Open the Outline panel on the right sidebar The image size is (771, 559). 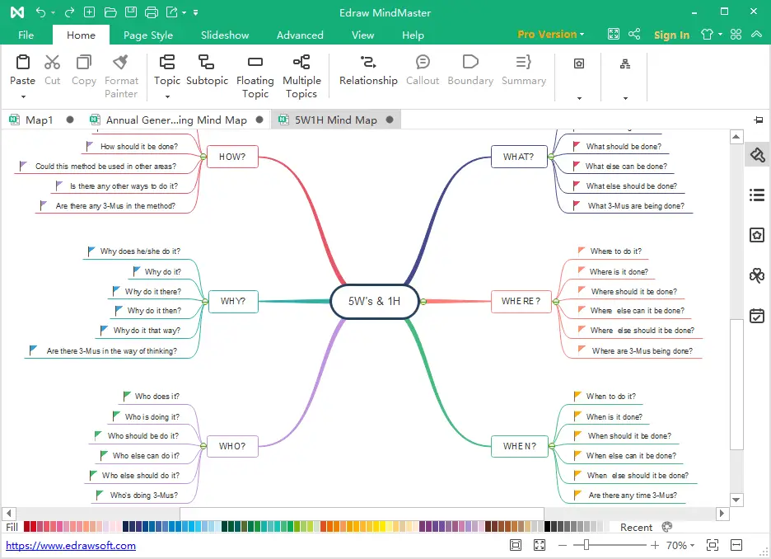tap(757, 195)
